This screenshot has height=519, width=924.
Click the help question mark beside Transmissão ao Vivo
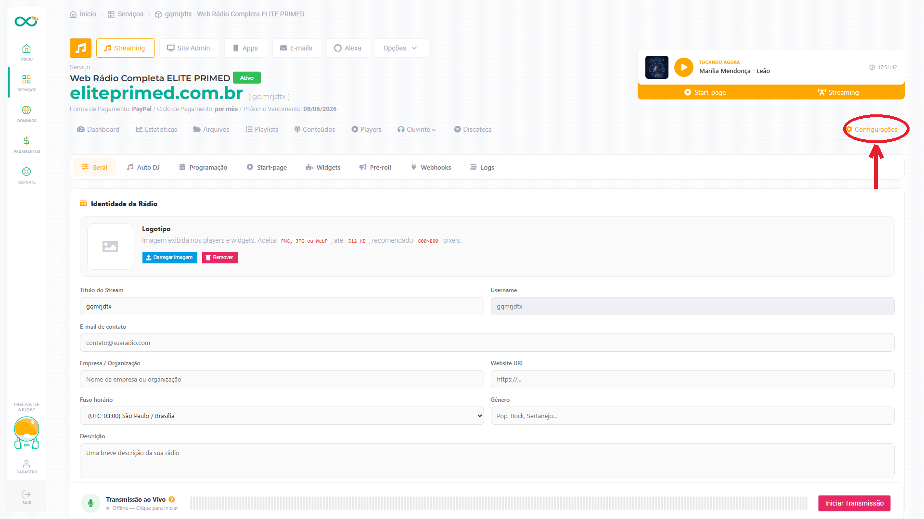pyautogui.click(x=172, y=499)
